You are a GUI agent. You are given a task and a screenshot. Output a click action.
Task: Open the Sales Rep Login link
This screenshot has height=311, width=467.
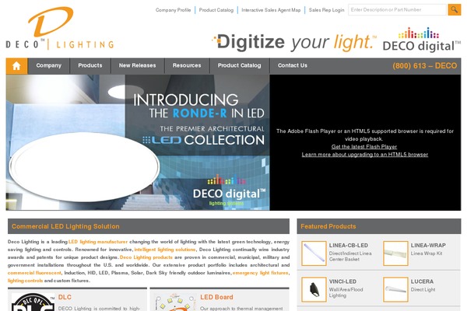click(326, 10)
